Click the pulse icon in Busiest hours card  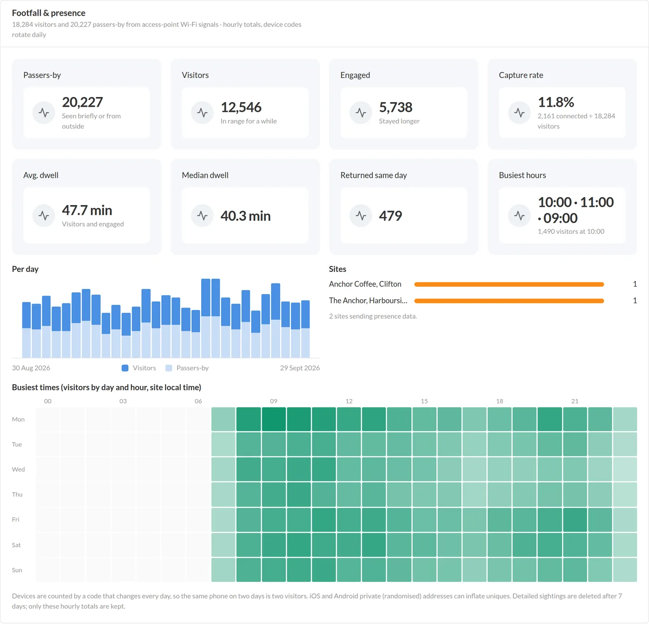(x=520, y=216)
